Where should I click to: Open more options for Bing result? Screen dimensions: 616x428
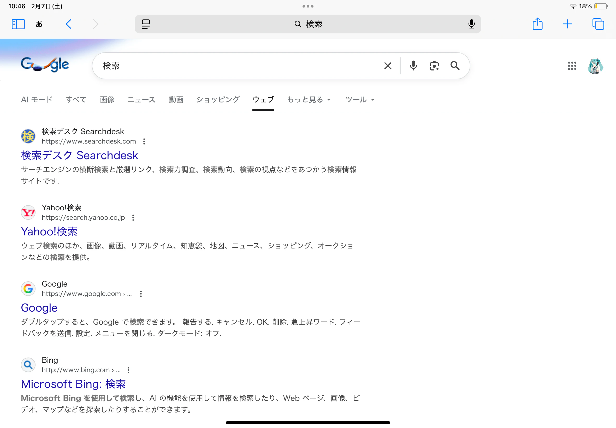pyautogui.click(x=129, y=370)
